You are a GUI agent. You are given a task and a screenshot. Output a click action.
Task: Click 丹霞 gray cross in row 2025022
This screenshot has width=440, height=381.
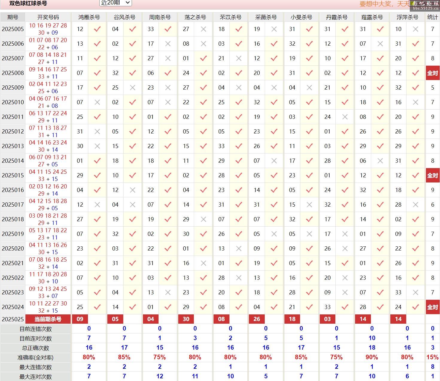point(345,278)
